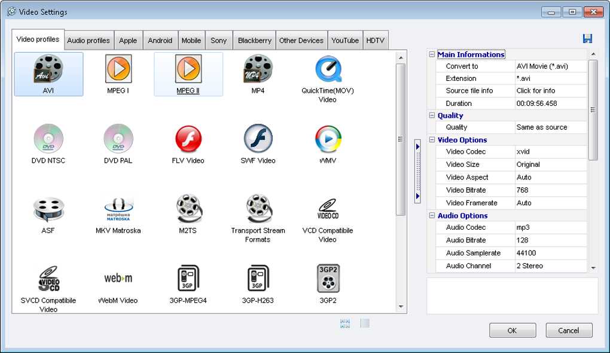This screenshot has width=610, height=353.
Task: Click the properties panel scroll up arrow
Action: point(593,54)
